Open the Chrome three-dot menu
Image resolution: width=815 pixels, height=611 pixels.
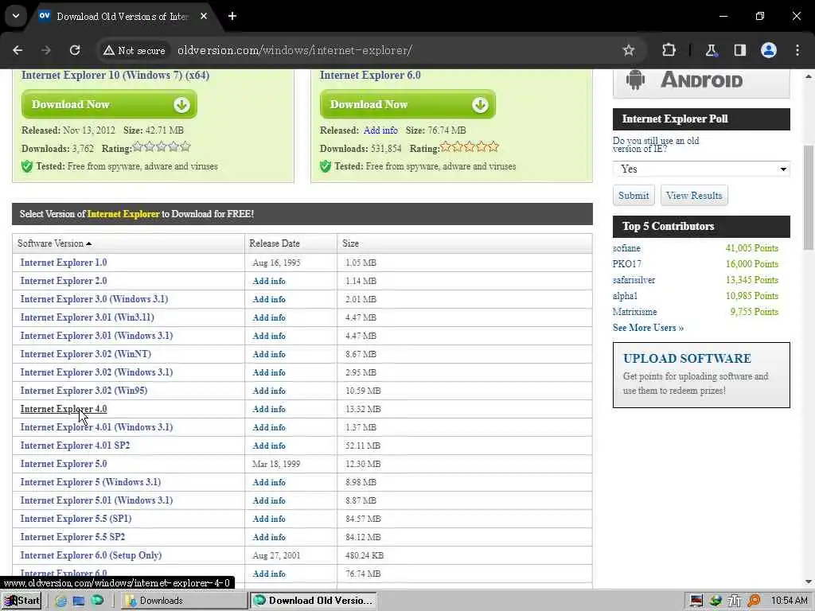coord(797,50)
